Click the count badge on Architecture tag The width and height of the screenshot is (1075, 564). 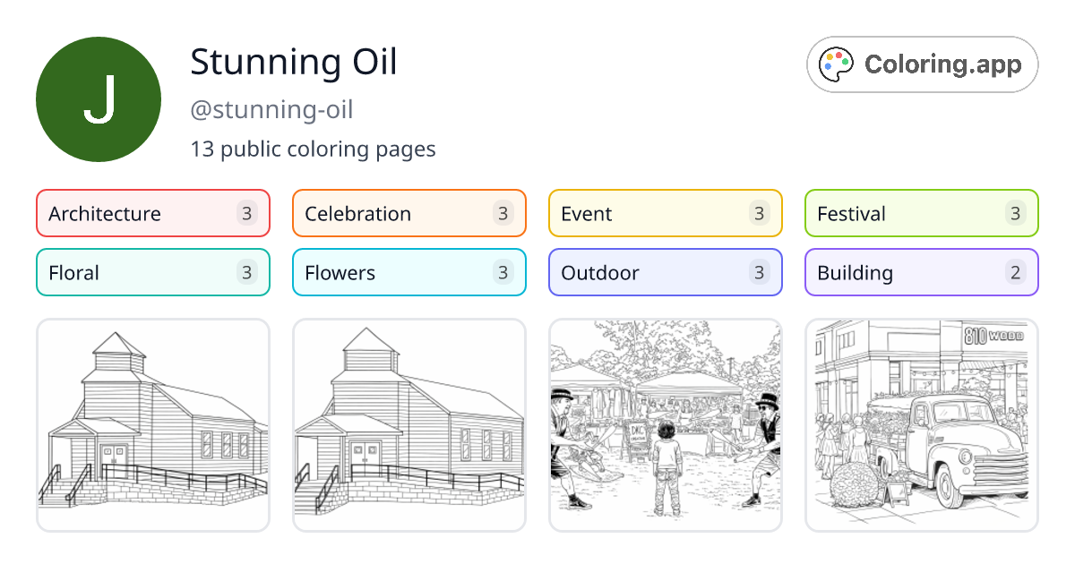coord(247,213)
